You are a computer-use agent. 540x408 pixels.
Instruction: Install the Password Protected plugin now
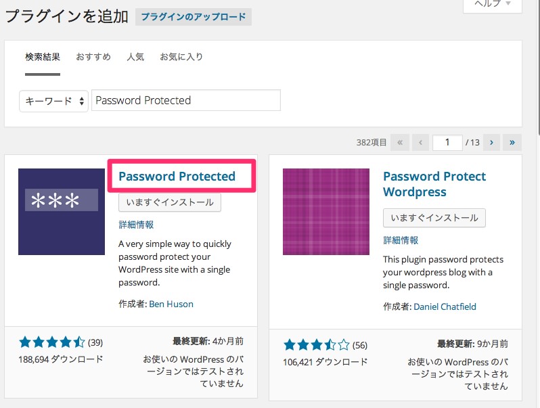point(170,202)
